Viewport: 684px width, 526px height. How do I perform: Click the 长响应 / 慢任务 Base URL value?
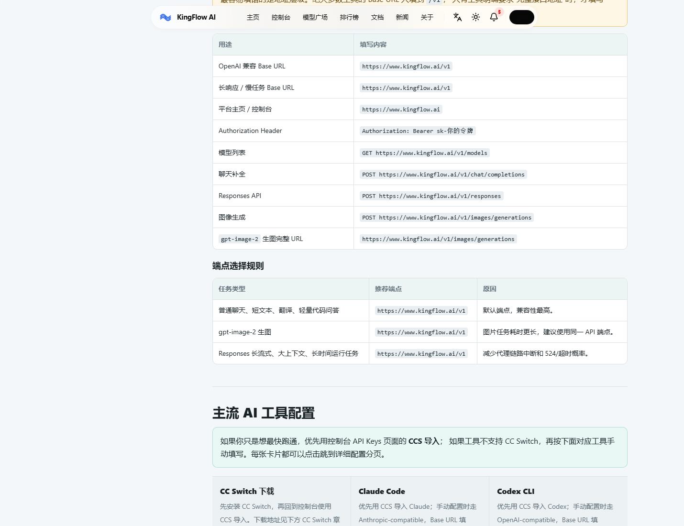[x=406, y=88]
